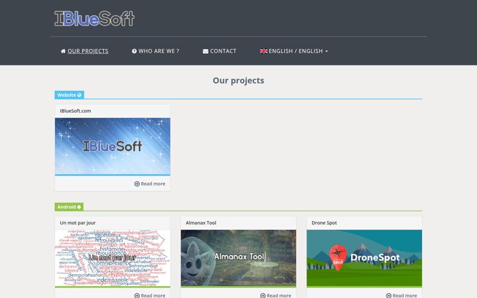This screenshot has width=477, height=298.
Task: Click the Almanax Tool card title
Action: (x=201, y=223)
